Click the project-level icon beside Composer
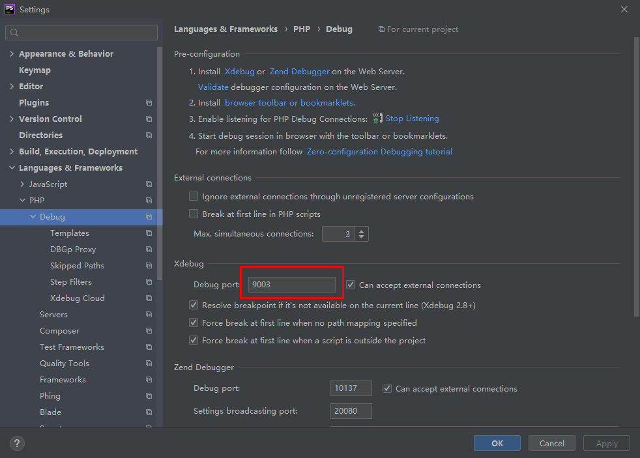The height and width of the screenshot is (458, 640). point(149,331)
